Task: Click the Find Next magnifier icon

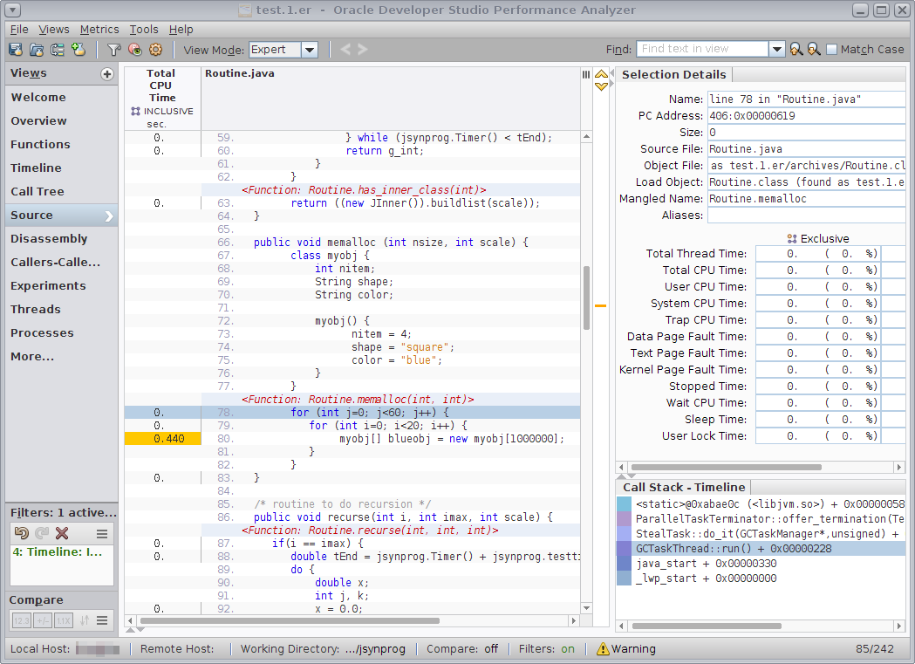Action: pos(813,50)
